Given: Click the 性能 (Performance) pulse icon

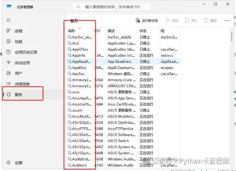Looking at the screenshot, I should [8, 41].
